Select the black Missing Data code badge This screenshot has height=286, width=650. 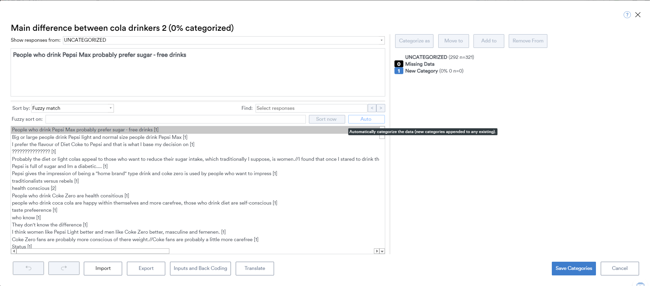[x=399, y=64]
